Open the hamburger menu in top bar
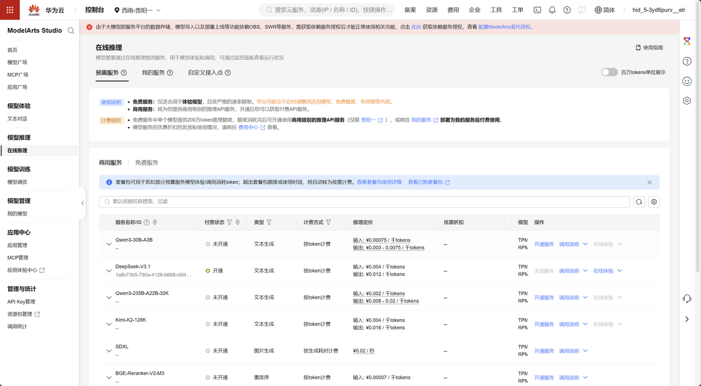Image resolution: width=701 pixels, height=386 pixels. (x=10, y=10)
